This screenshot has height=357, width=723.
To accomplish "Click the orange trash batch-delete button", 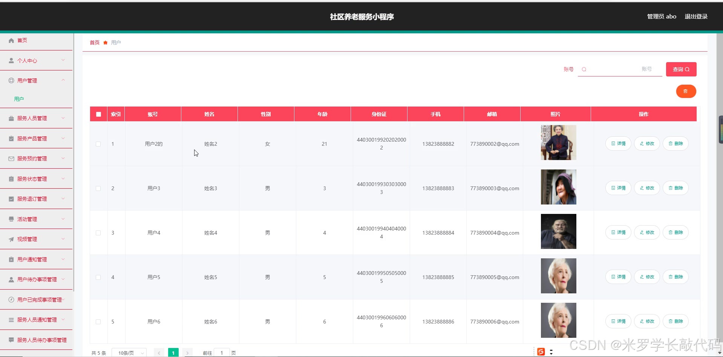I will 686,91.
